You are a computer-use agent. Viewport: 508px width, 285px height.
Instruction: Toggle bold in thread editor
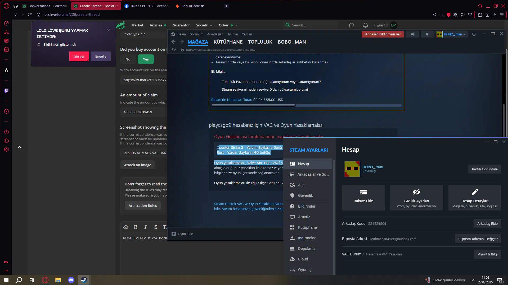pyautogui.click(x=136, y=227)
